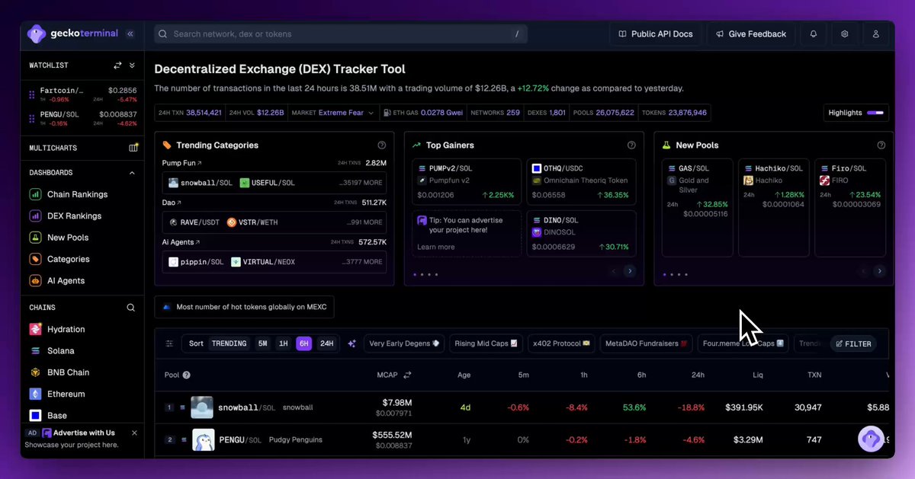Click the watchlist swap arrows icon

coord(116,65)
